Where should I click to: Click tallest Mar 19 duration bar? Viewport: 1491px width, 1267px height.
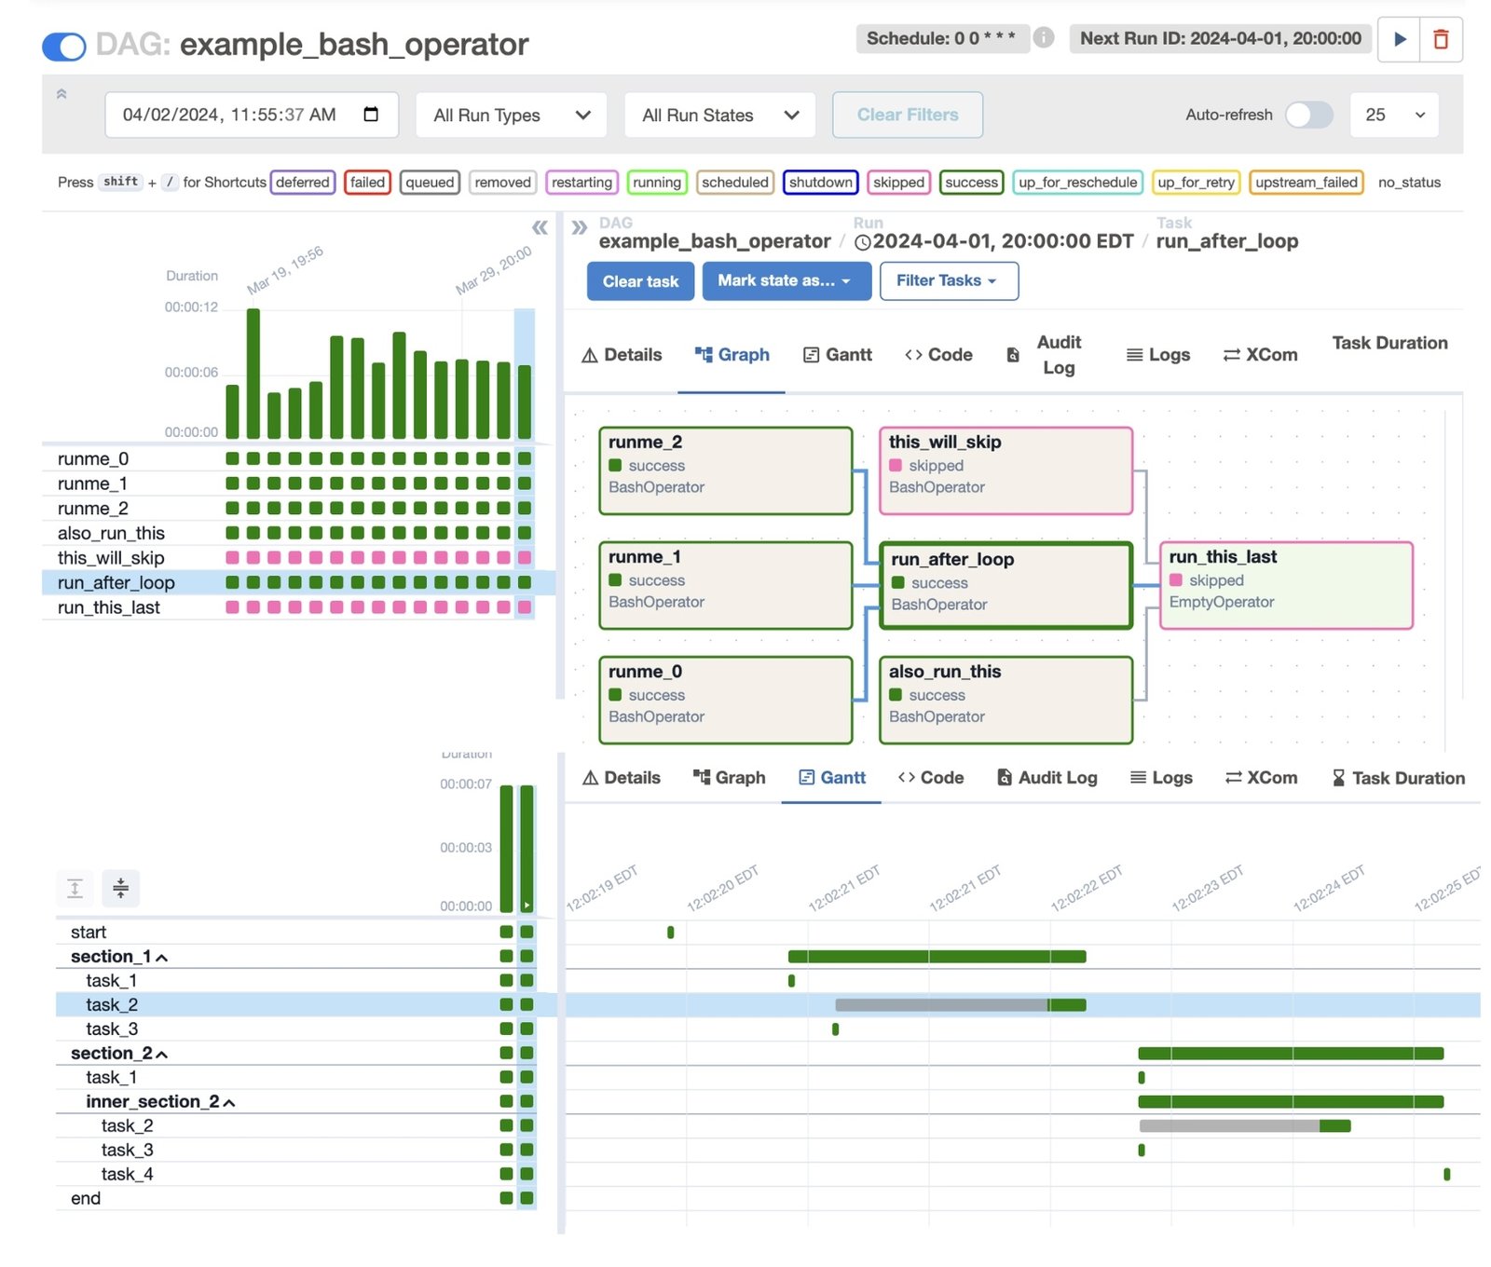253,374
